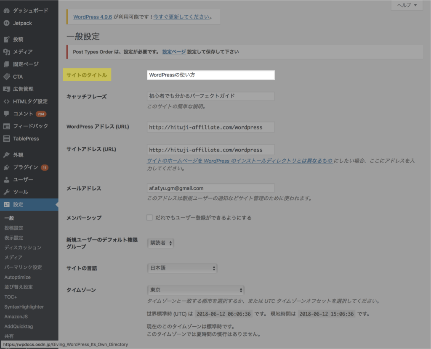Go to 並び替え設定 submenu
This screenshot has height=349, width=431.
[19, 287]
